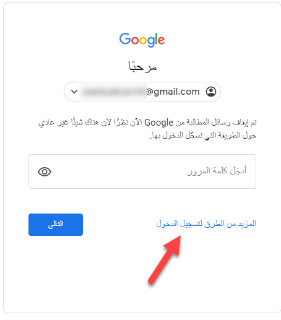Click the account avatar icon in email chip
Viewport: 281px width, 320px height.
click(211, 92)
